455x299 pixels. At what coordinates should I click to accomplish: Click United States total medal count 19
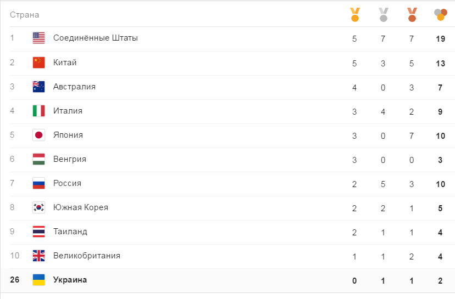point(440,39)
